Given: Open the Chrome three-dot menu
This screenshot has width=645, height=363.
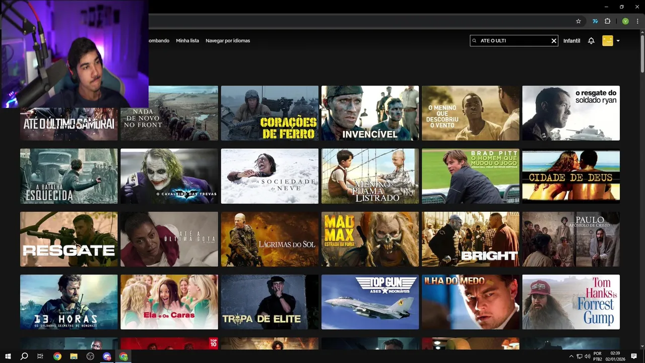Looking at the screenshot, I should click(637, 21).
